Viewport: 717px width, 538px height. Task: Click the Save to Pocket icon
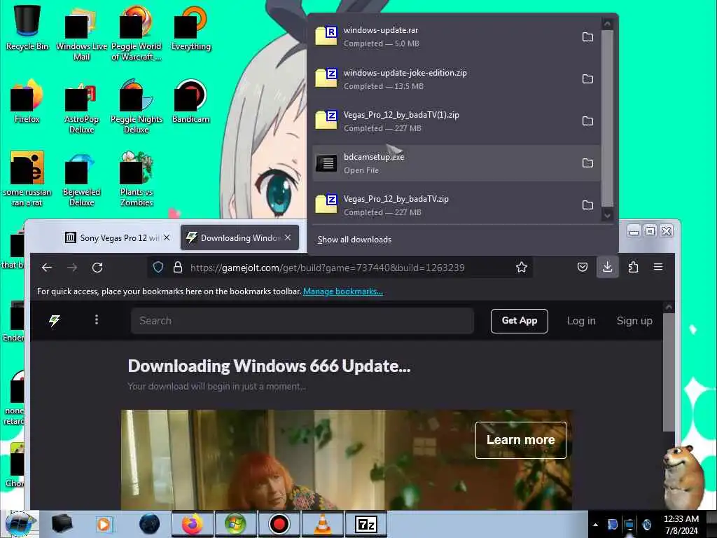point(582,267)
